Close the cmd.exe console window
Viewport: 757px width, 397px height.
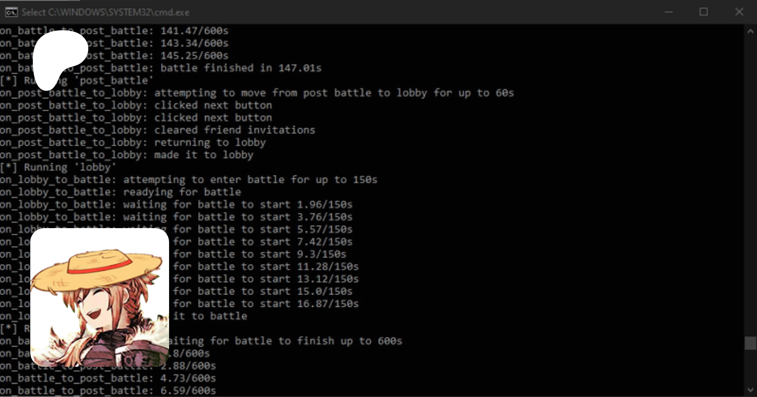click(739, 12)
